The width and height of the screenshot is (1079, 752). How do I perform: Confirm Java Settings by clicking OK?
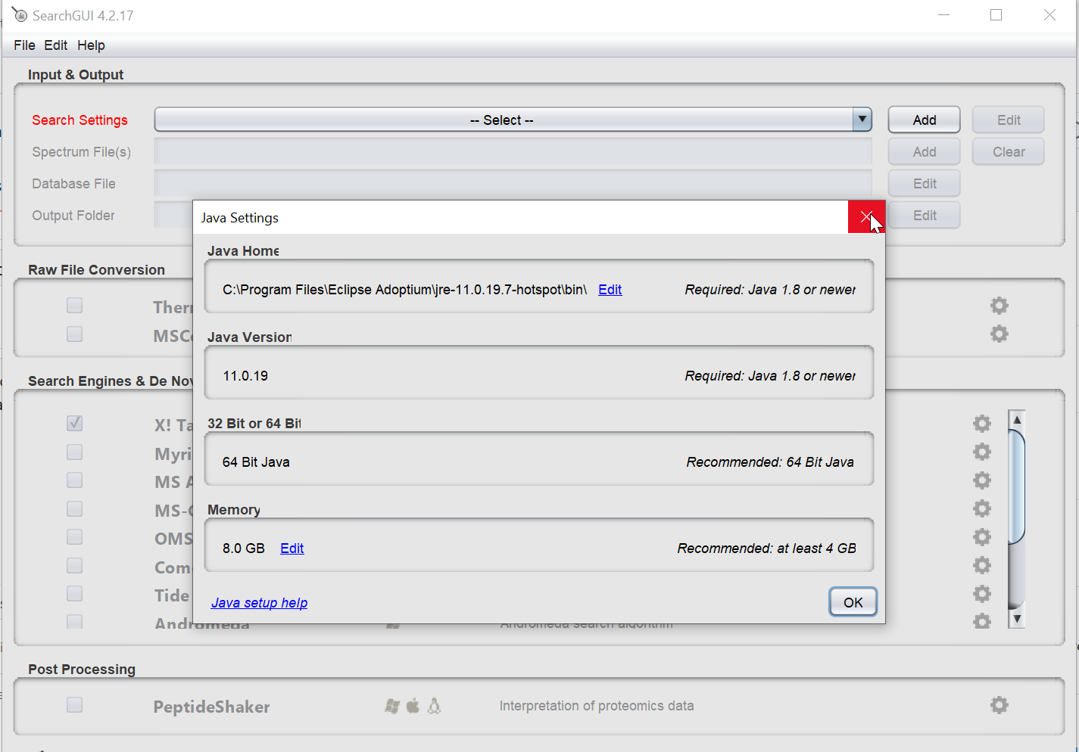[x=853, y=601]
